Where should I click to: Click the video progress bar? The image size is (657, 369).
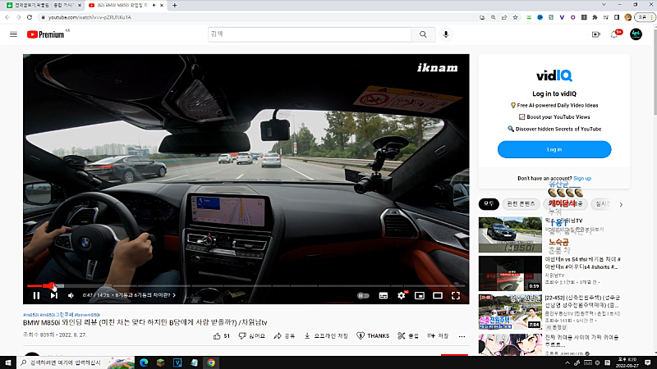tap(246, 285)
